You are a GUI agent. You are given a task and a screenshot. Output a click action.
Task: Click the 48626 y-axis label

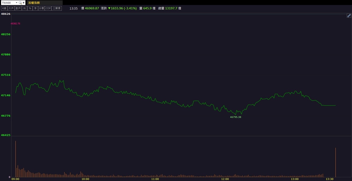click(x=6, y=14)
